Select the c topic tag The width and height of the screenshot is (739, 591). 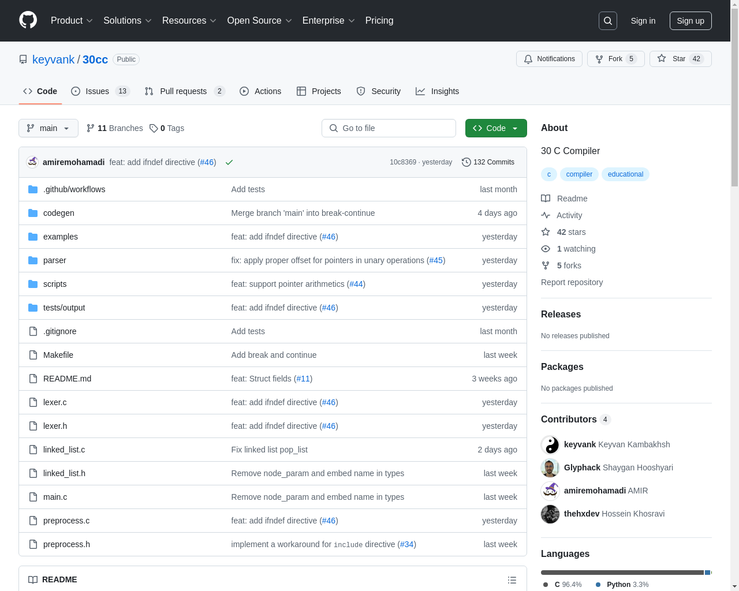click(548, 174)
